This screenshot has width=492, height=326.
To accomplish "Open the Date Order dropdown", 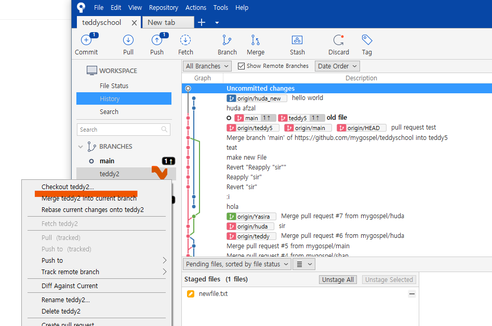I will 337,66.
